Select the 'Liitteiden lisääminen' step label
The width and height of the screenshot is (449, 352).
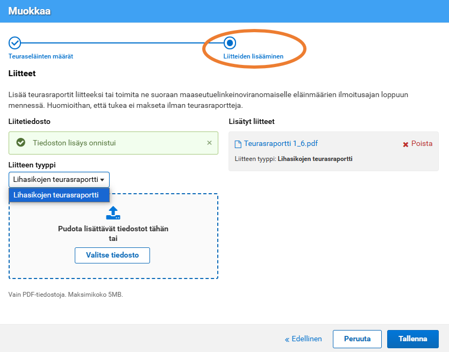click(x=253, y=56)
